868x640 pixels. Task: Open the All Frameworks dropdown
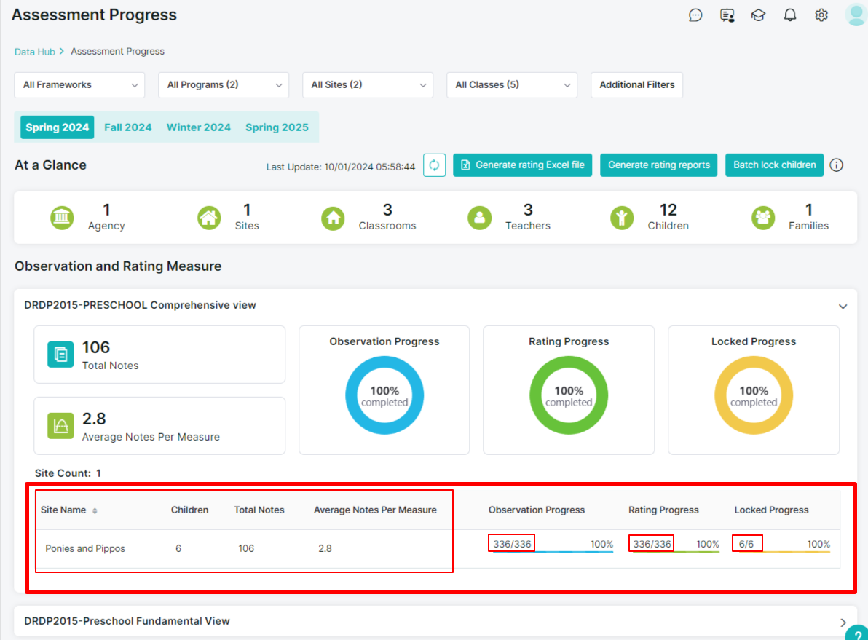tap(79, 84)
